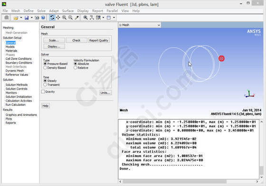Screen dimensions: 266x186
Task: Open dropdown arrow next to open folder
Action: [21, 18]
